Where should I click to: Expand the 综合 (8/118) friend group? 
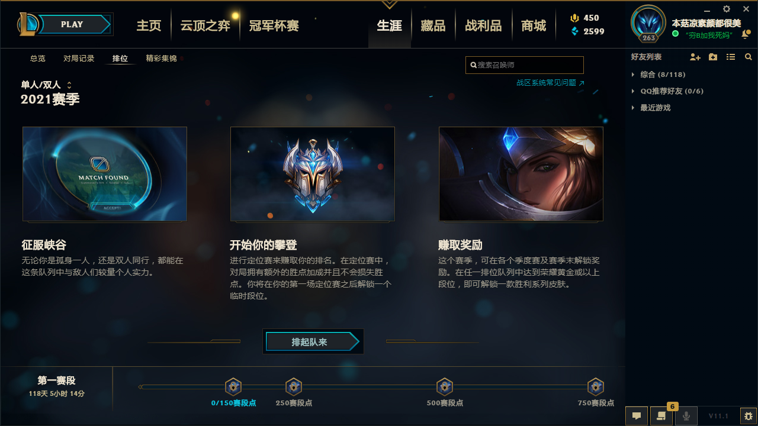click(659, 75)
